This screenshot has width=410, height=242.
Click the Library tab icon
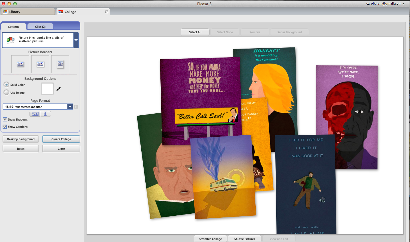[5, 12]
